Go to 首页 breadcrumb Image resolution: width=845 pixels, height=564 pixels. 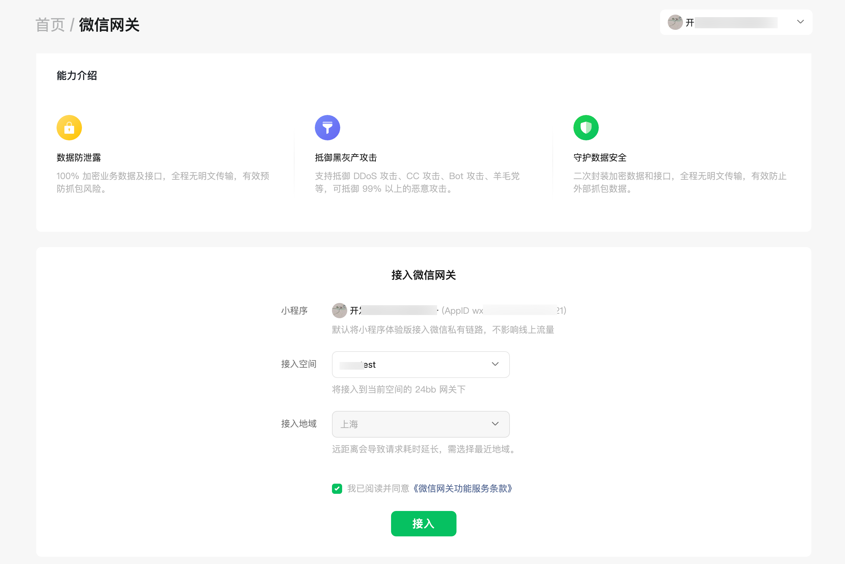point(50,25)
